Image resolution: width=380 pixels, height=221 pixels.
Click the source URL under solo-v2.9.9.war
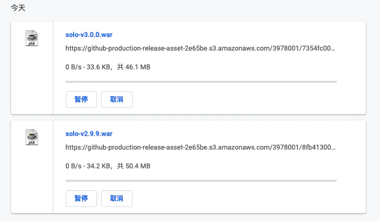pyautogui.click(x=200, y=148)
